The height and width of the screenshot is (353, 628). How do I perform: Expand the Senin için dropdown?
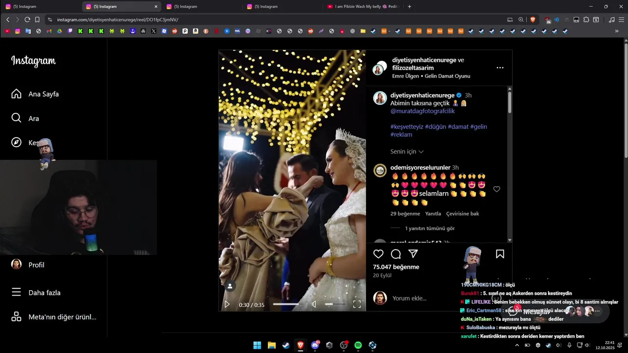(407, 151)
